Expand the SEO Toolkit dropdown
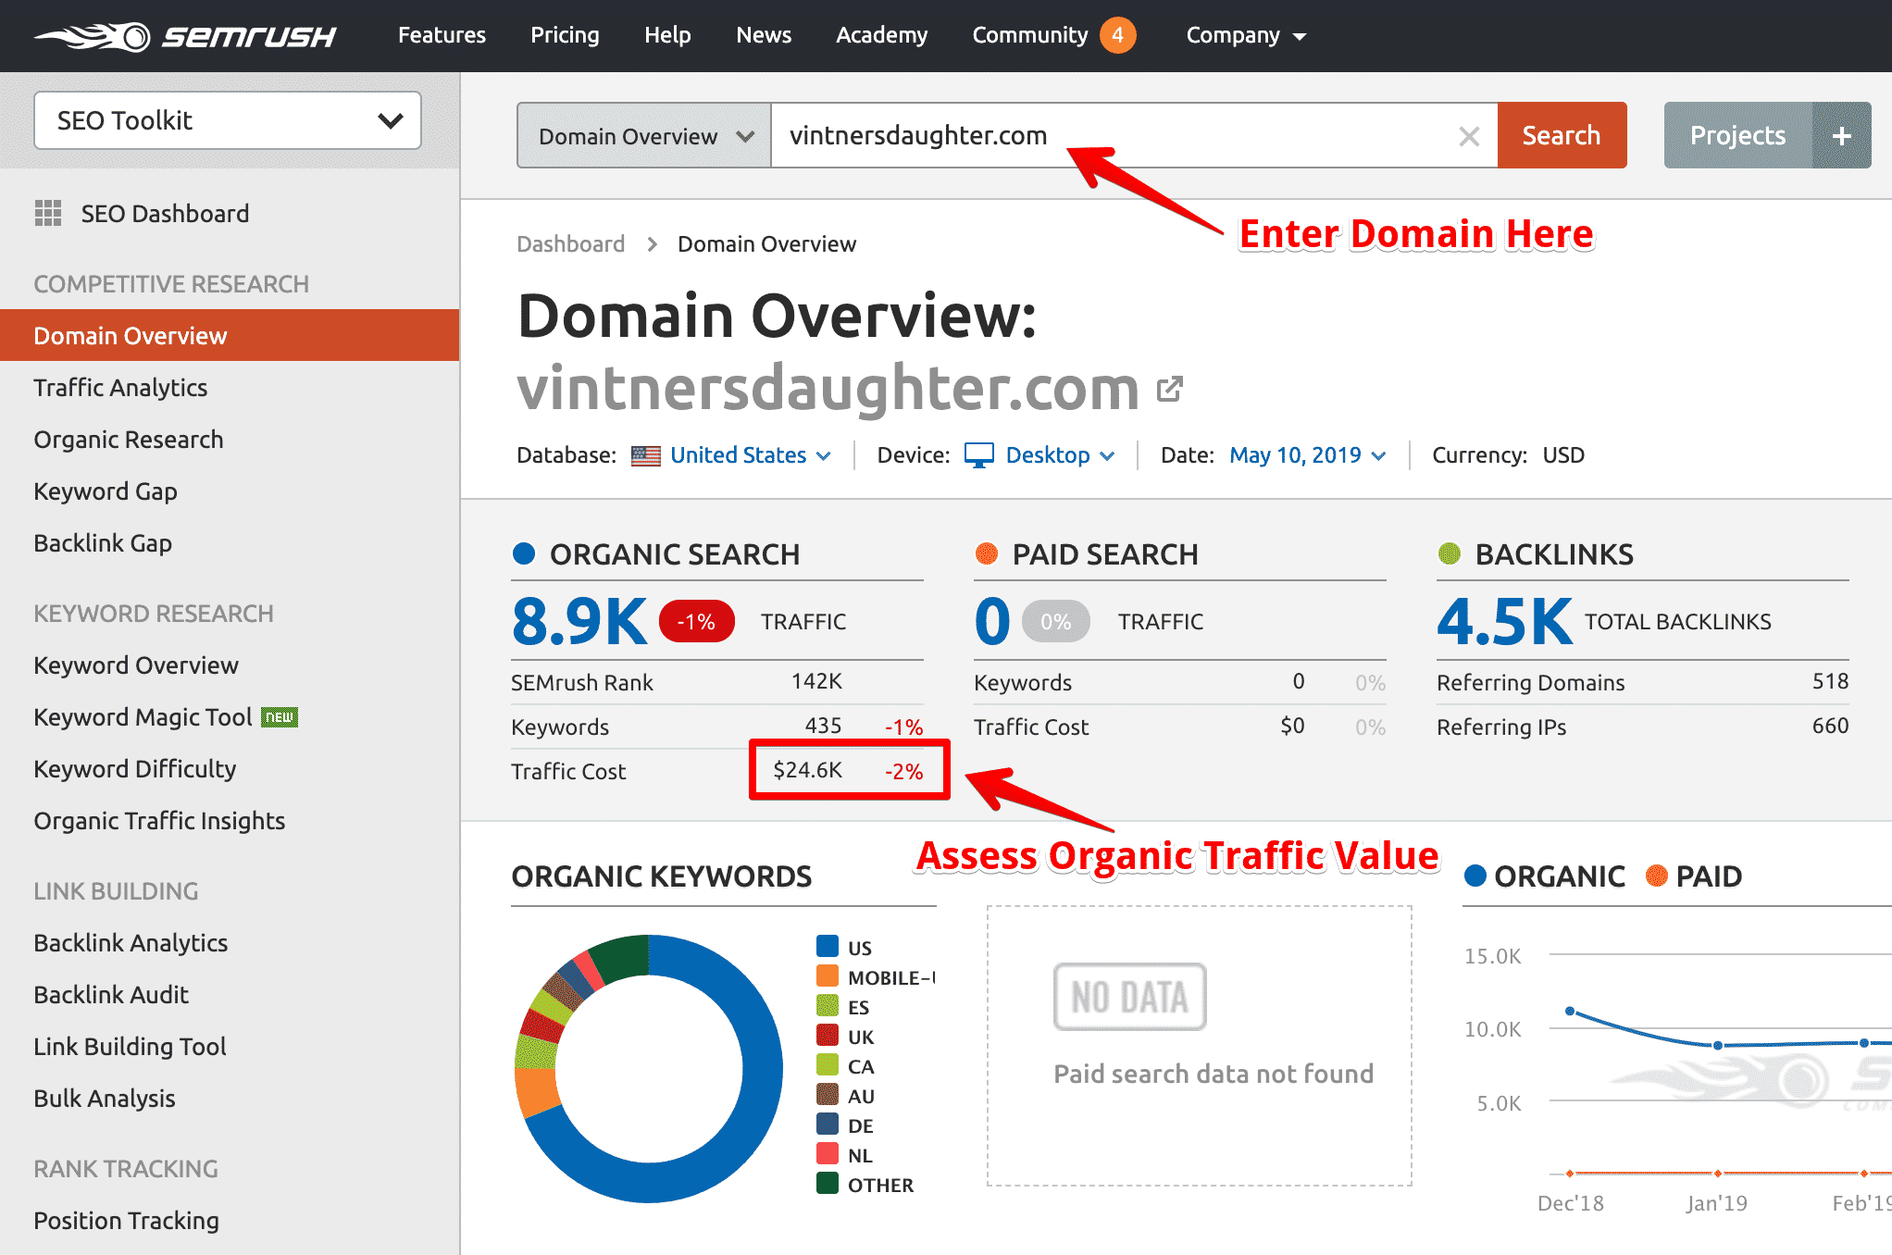 (228, 120)
